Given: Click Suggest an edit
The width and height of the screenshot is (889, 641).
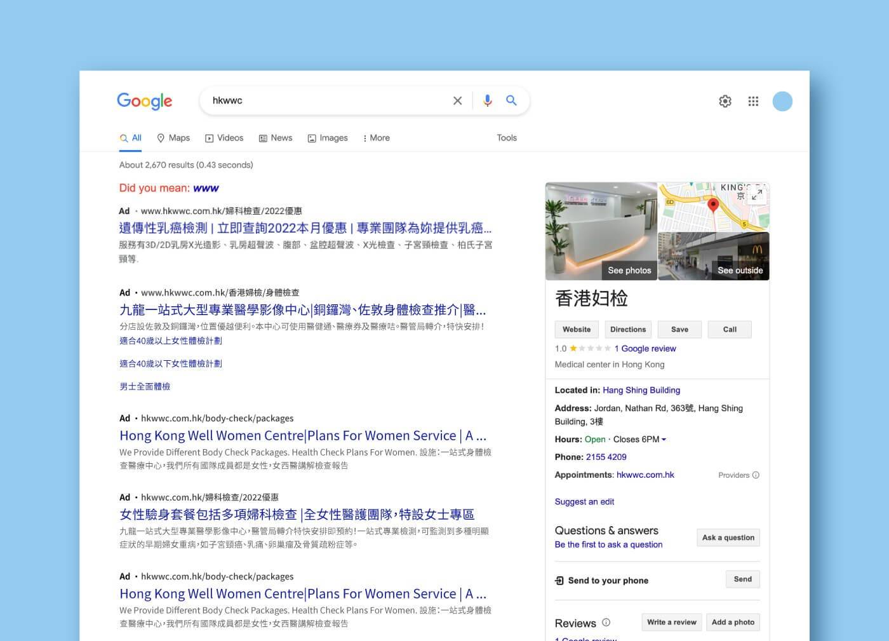Looking at the screenshot, I should click(584, 501).
